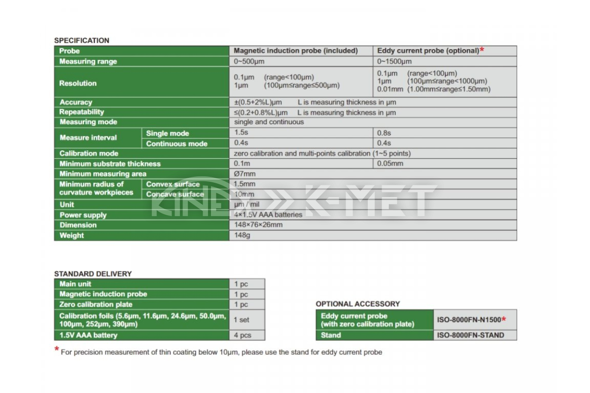Viewport: 590px width, 393px height.
Task: Select the Dimension row label
Action: pos(142,225)
